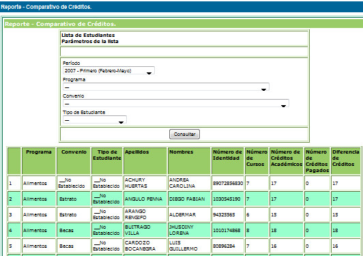
Task: Expand the Tipo de Estudiante dropdown
Action: point(94,119)
